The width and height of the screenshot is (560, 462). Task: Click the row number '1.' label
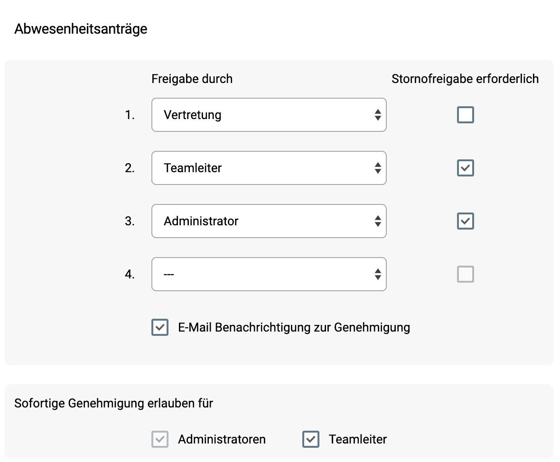(x=130, y=115)
